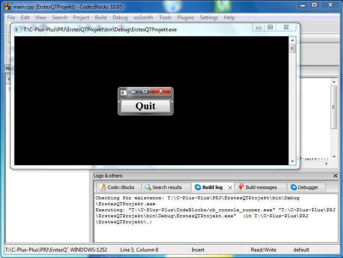Open the View menu
The image size is (343, 258).
(x=41, y=18)
